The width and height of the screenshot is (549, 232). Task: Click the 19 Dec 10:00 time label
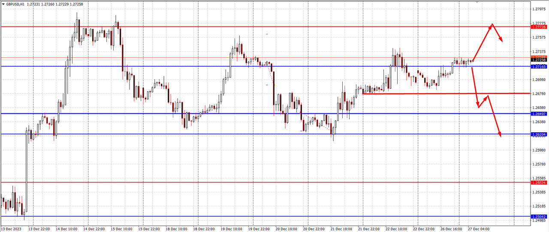pos(231,229)
